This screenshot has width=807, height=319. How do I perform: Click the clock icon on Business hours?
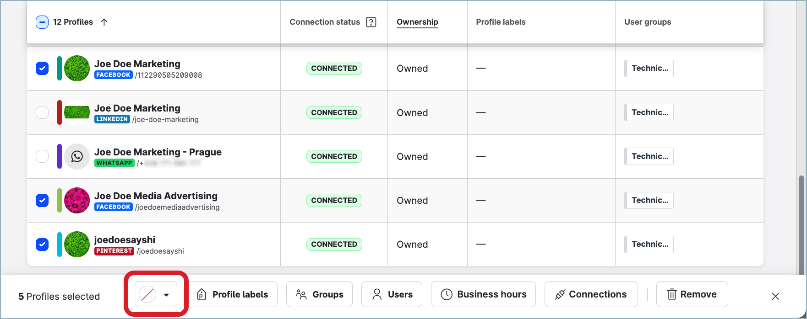(x=446, y=294)
